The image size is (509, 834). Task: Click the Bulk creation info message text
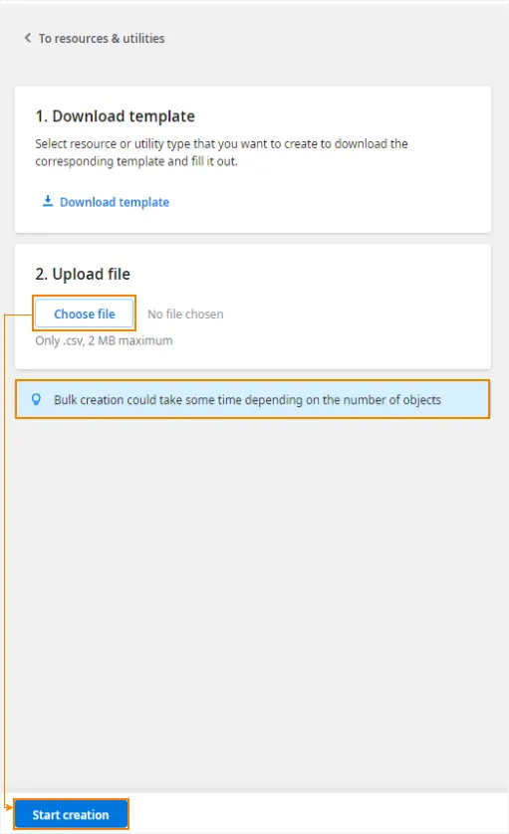247,400
